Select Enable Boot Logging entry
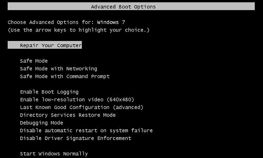 [49, 92]
